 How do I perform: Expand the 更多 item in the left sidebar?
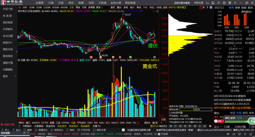[x=9, y=76]
